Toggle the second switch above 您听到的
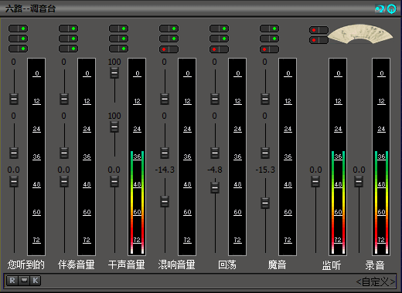This screenshot has height=293, width=402. click(18, 39)
